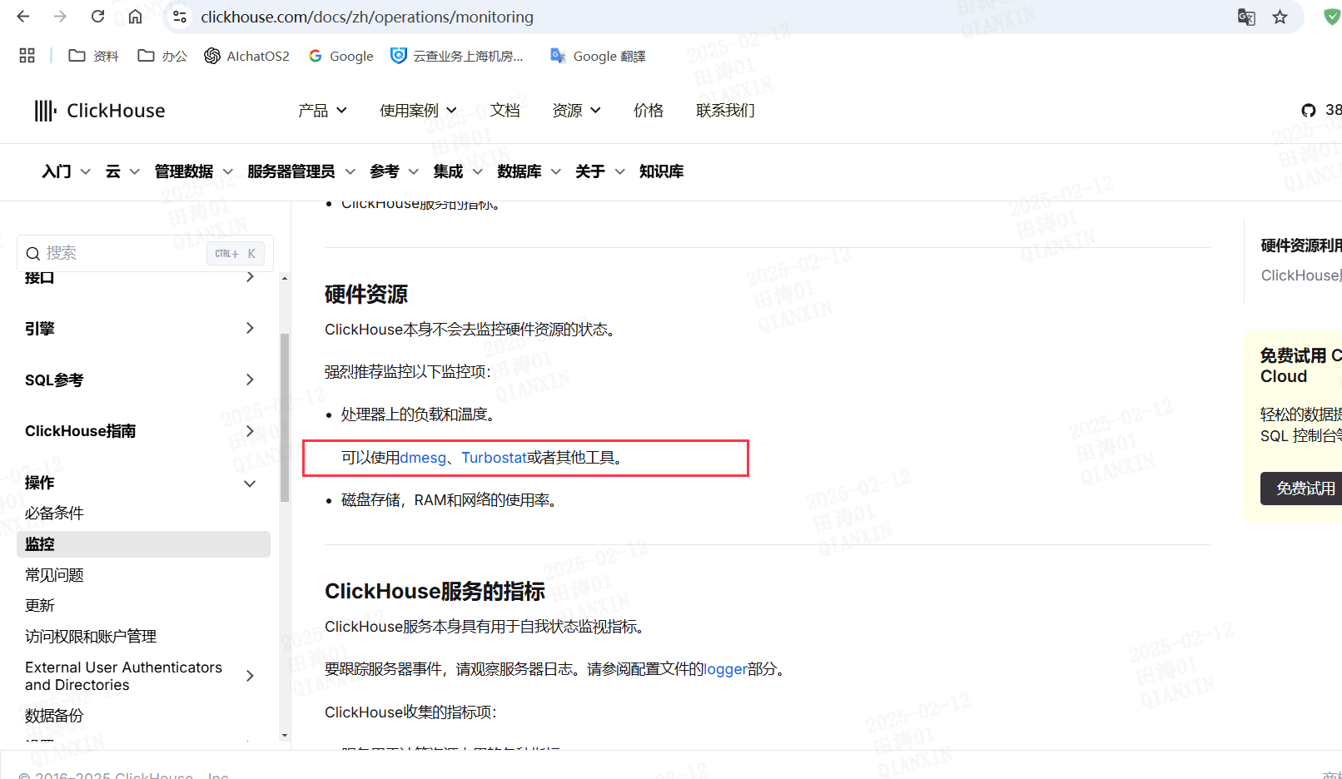
Task: Click the 硬件资源 heading
Action: (x=366, y=295)
